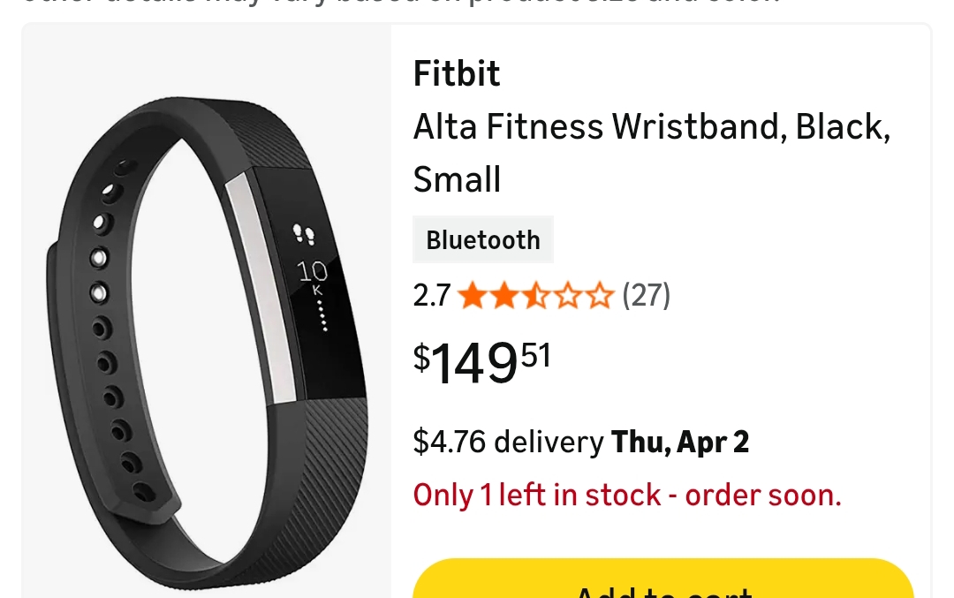Click the fourth empty rating star

pos(568,296)
